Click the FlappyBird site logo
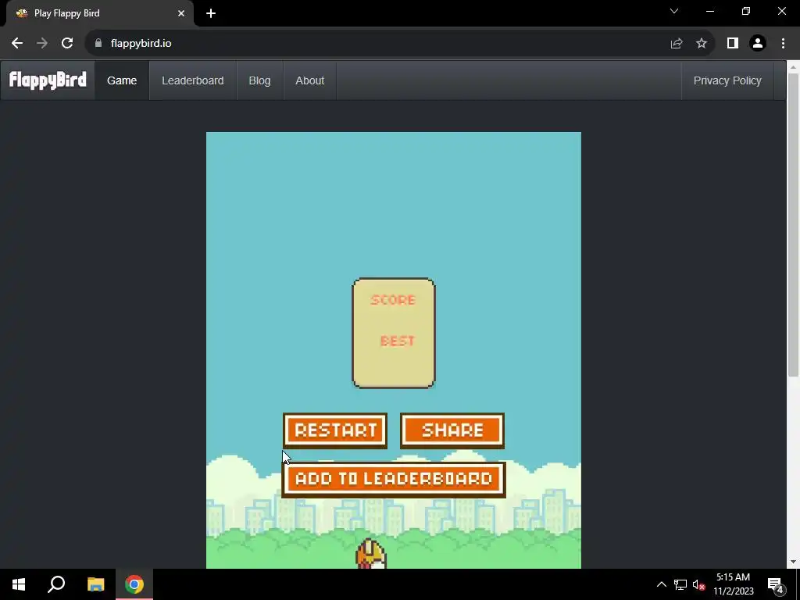Screen dimensions: 800x600 coord(48,80)
